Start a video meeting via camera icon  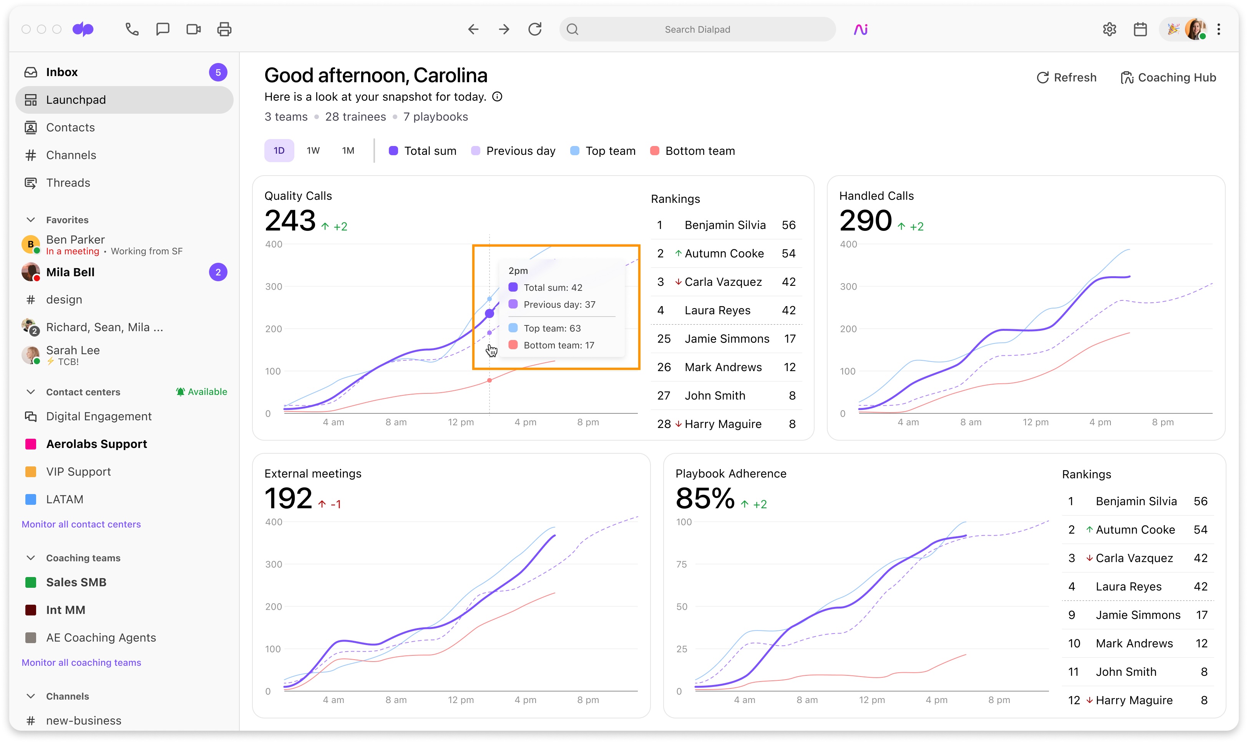click(193, 29)
